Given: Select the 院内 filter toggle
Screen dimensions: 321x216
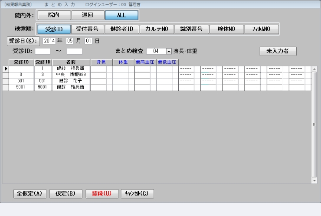Looking at the screenshot, I should (53, 16).
